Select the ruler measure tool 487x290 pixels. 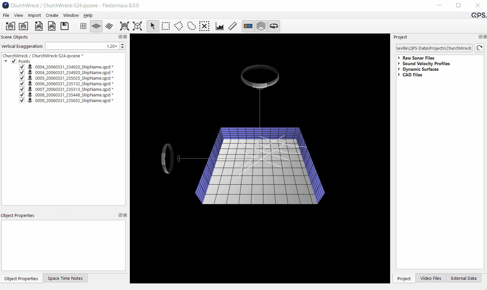point(233,26)
